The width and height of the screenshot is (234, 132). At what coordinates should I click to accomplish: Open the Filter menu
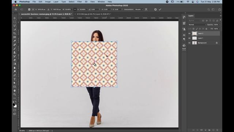click(79, 1)
